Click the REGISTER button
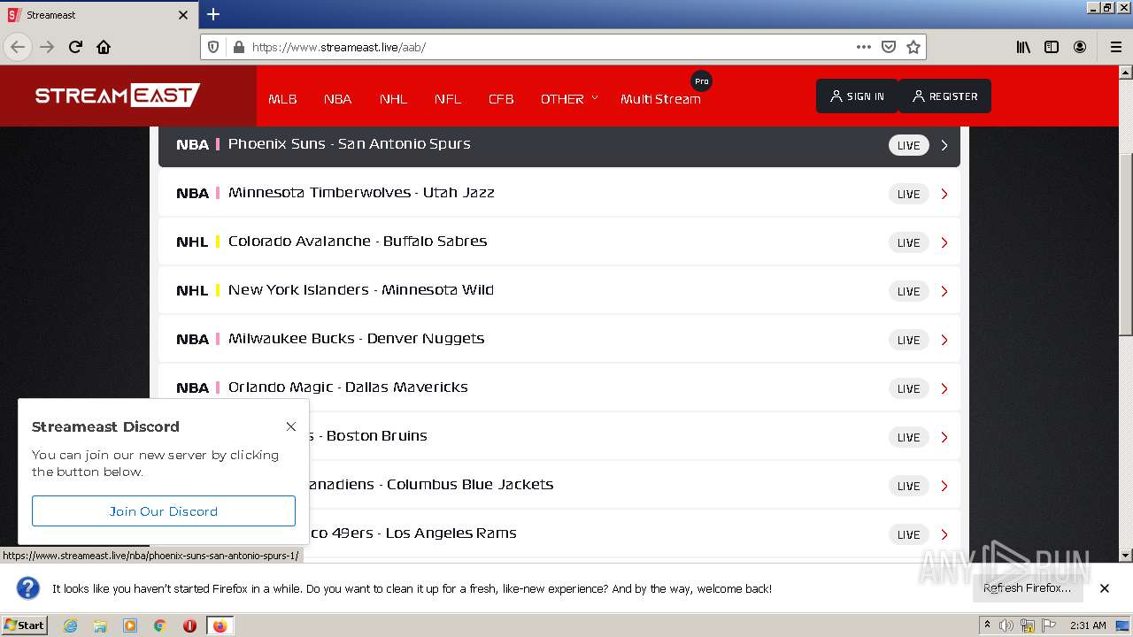Image resolution: width=1133 pixels, height=637 pixels. pyautogui.click(x=944, y=96)
